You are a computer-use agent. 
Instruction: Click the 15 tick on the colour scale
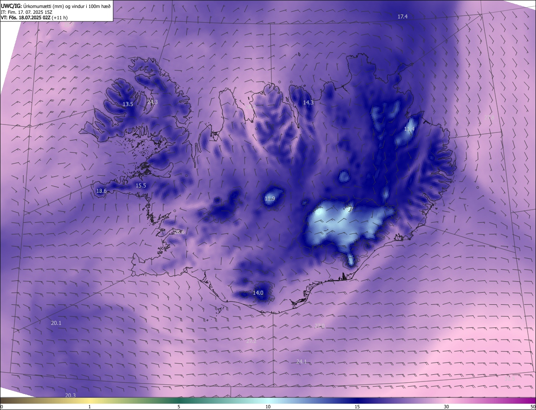[x=357, y=407]
